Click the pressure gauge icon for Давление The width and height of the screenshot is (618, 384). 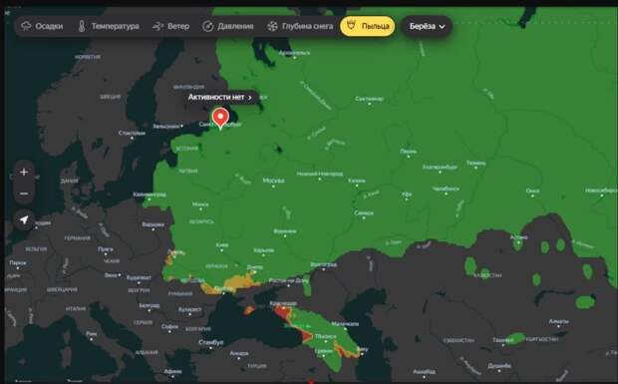[x=207, y=26]
